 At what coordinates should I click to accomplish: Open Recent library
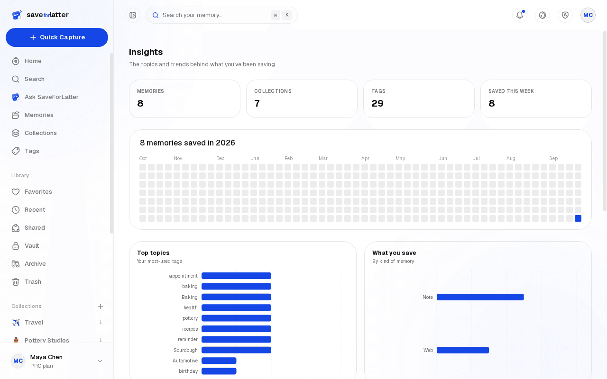click(57, 210)
